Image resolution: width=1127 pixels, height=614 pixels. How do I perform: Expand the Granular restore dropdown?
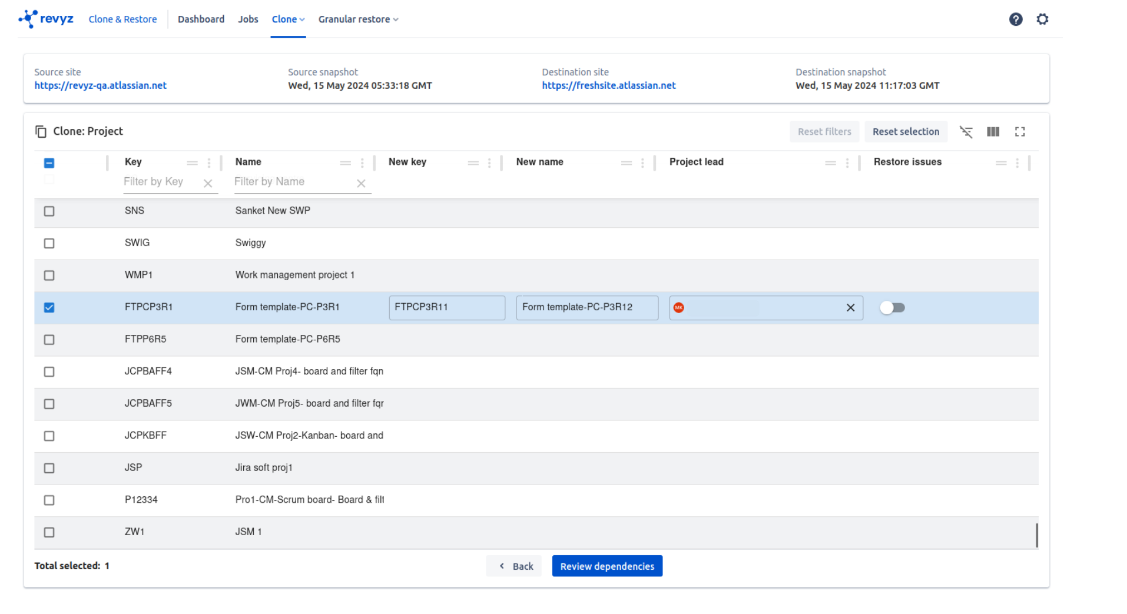(358, 19)
